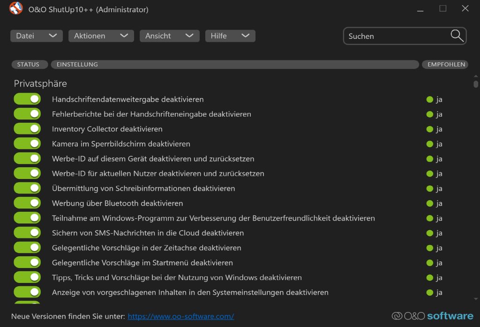480x327 pixels.
Task: Click green recommended dot for Kamera im Sperrbildschirm
Action: pos(430,144)
